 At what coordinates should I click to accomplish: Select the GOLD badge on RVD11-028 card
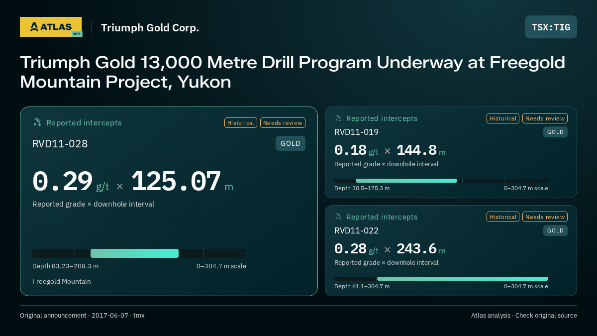(x=291, y=143)
